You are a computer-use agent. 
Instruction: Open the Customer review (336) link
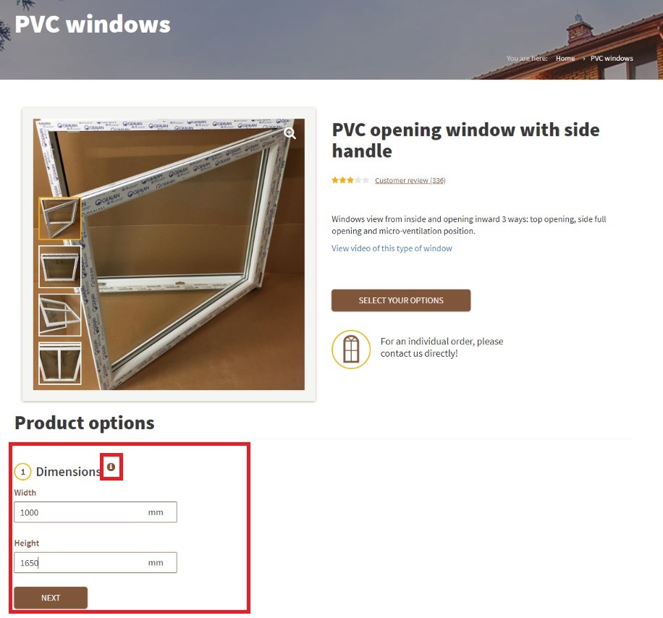(x=410, y=180)
